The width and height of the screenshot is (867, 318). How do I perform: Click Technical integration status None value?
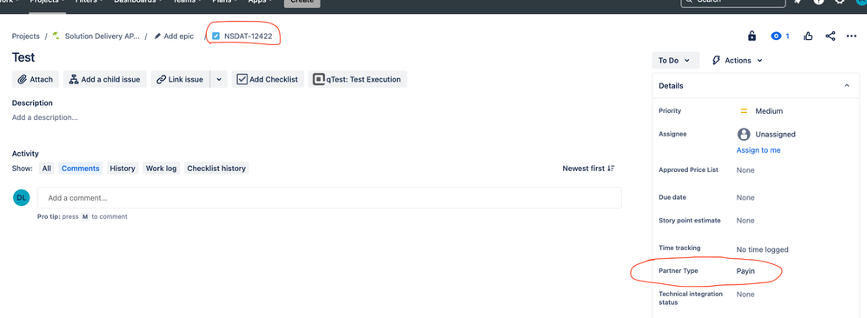pos(745,295)
